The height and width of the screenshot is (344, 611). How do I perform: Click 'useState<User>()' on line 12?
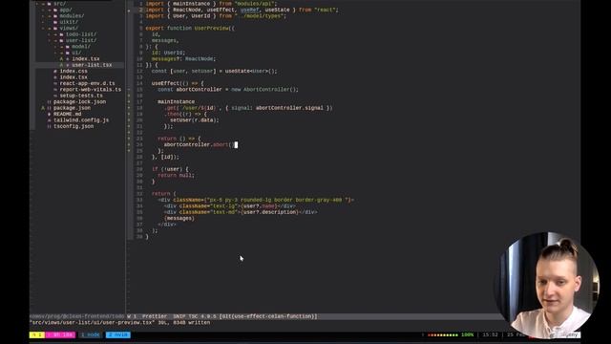[x=251, y=71]
